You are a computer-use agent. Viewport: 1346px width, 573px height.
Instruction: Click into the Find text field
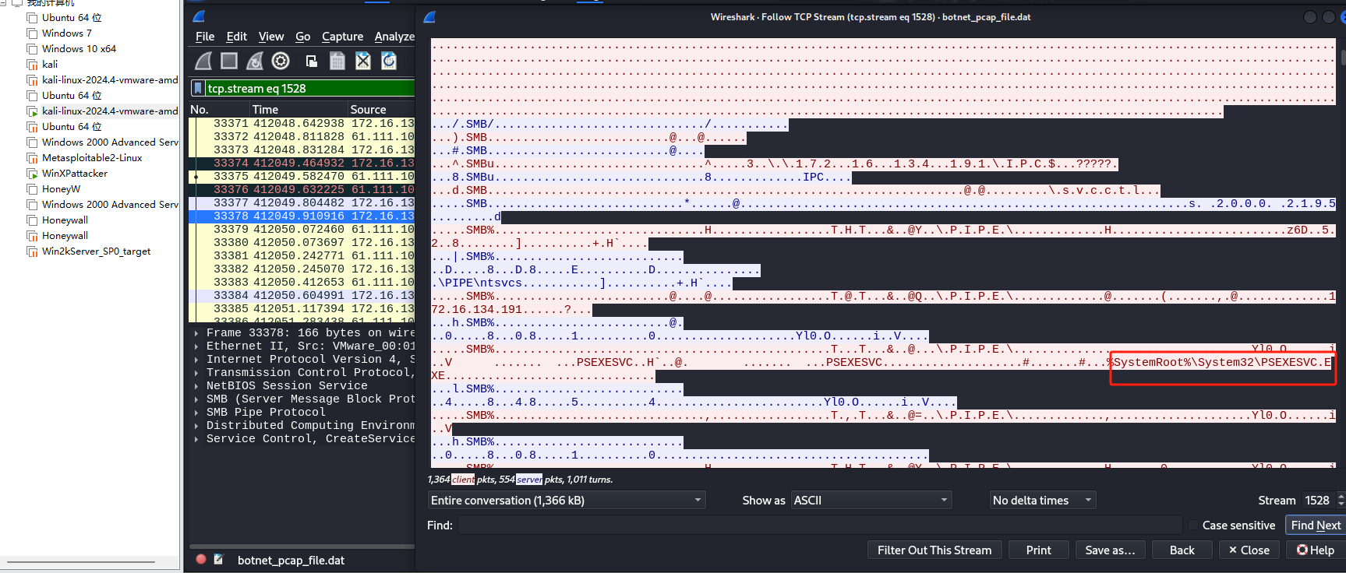[820, 525]
